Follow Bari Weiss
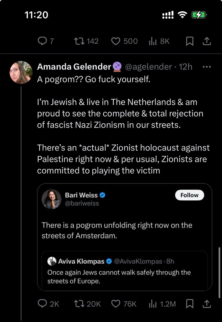Image resolution: width=222 pixels, height=322 pixels. [x=190, y=195]
